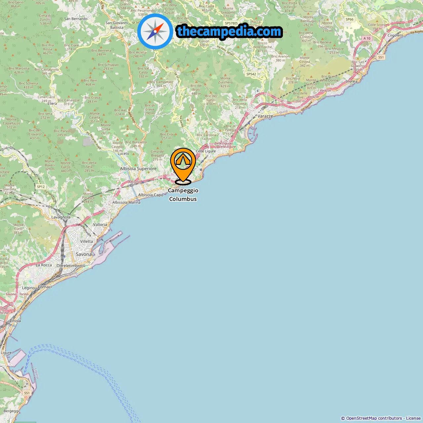Select the Campeggio Columbus label
This screenshot has height=423, width=423.
[183, 195]
